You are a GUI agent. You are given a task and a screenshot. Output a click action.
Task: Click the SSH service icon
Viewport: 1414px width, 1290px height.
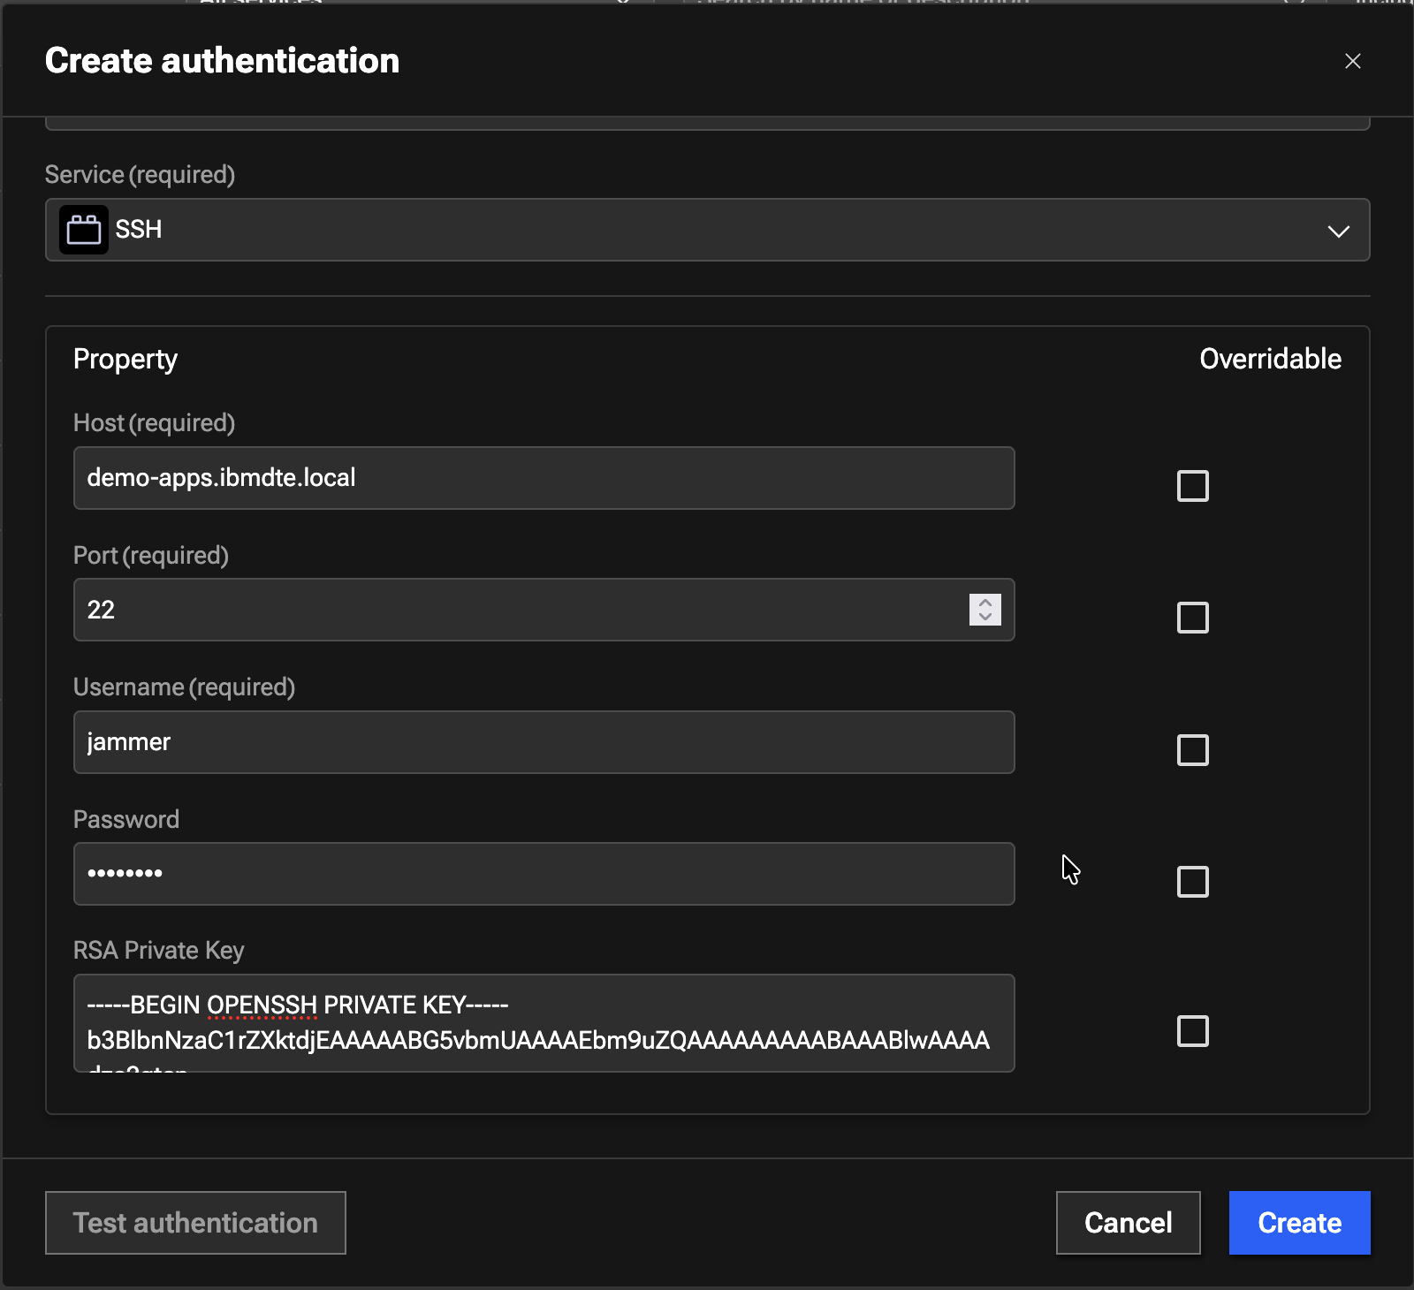pyautogui.click(x=84, y=230)
